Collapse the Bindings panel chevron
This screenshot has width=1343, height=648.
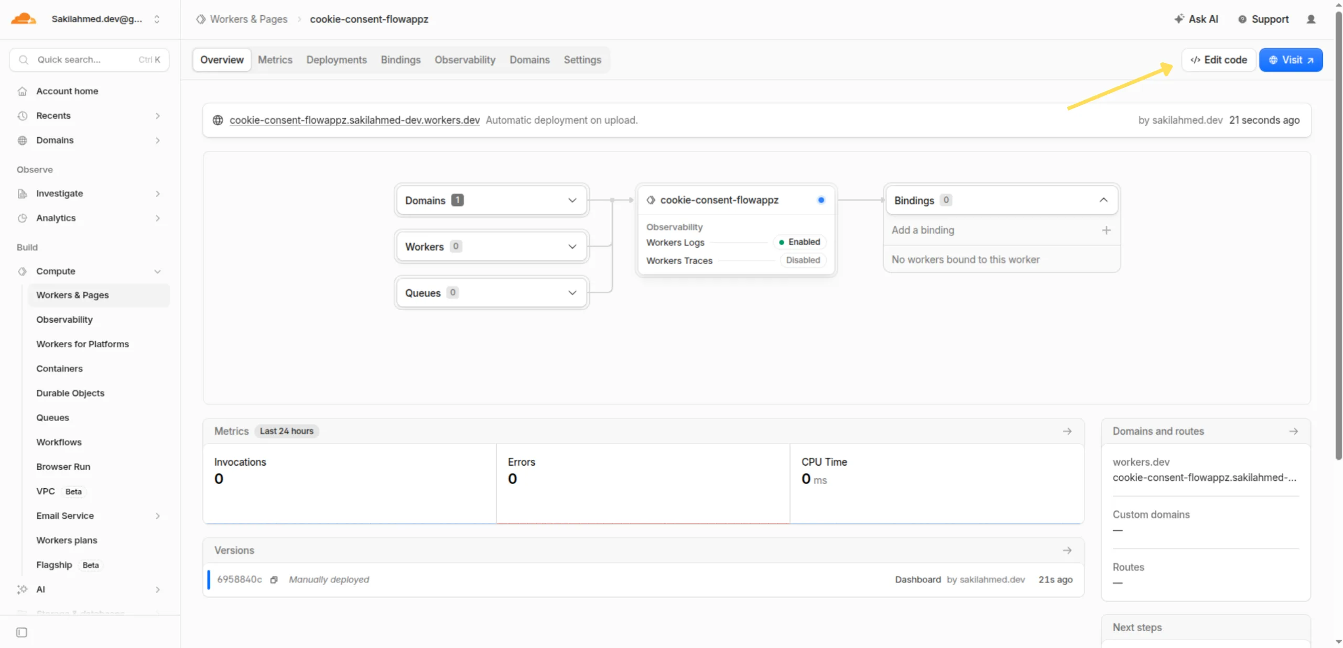point(1103,200)
